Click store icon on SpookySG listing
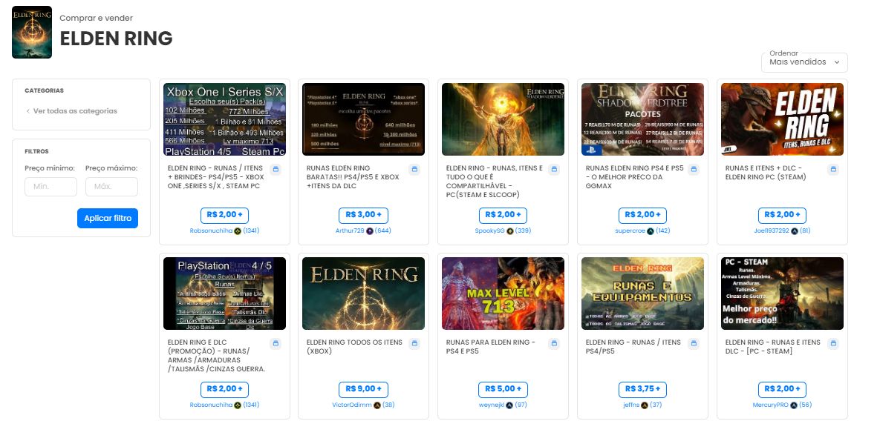880x421 pixels. tap(554, 169)
